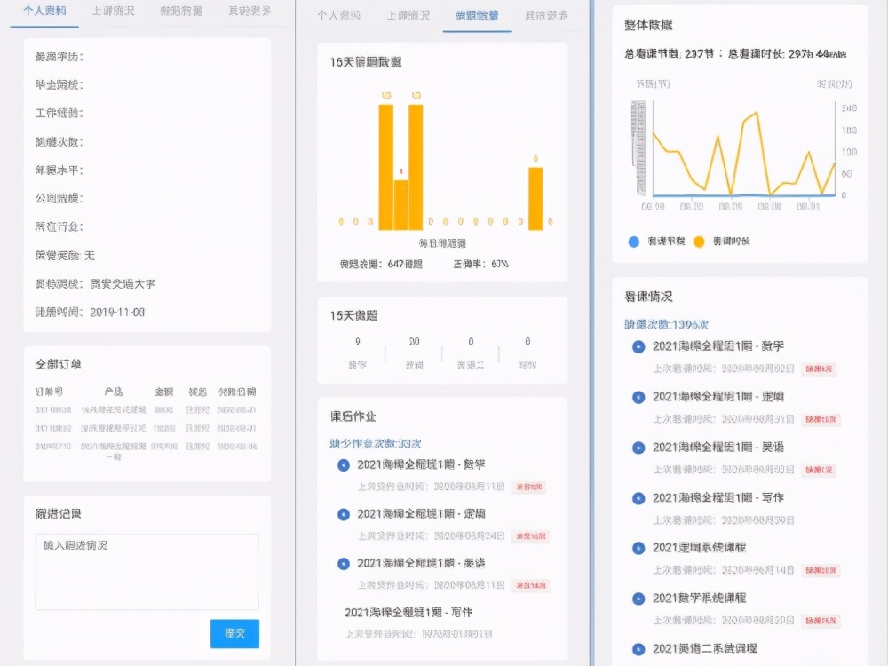Viewport: 888px width, 666px height.
Task: Click bullet icon for 海绵全程班1期 · 数学 viewing entry
Action: 638,346
